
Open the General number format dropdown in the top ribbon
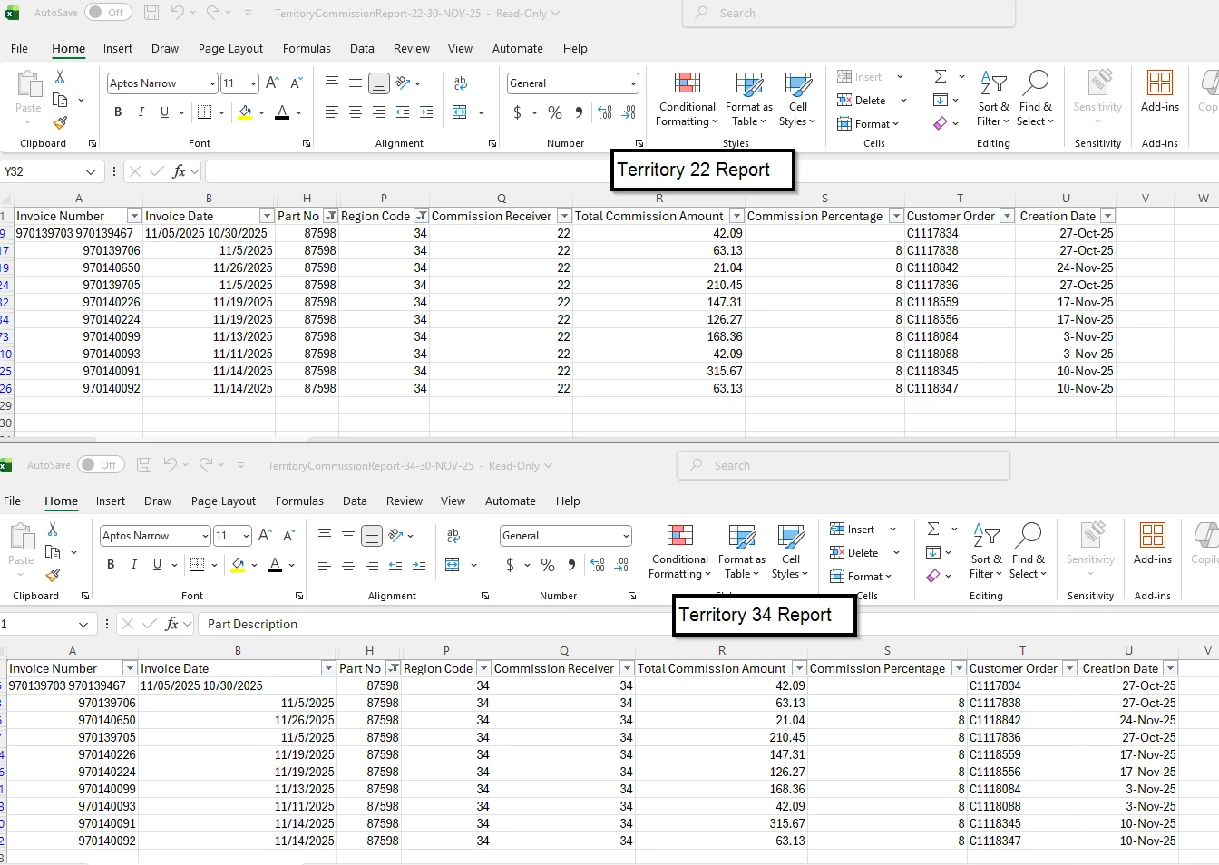(x=633, y=83)
